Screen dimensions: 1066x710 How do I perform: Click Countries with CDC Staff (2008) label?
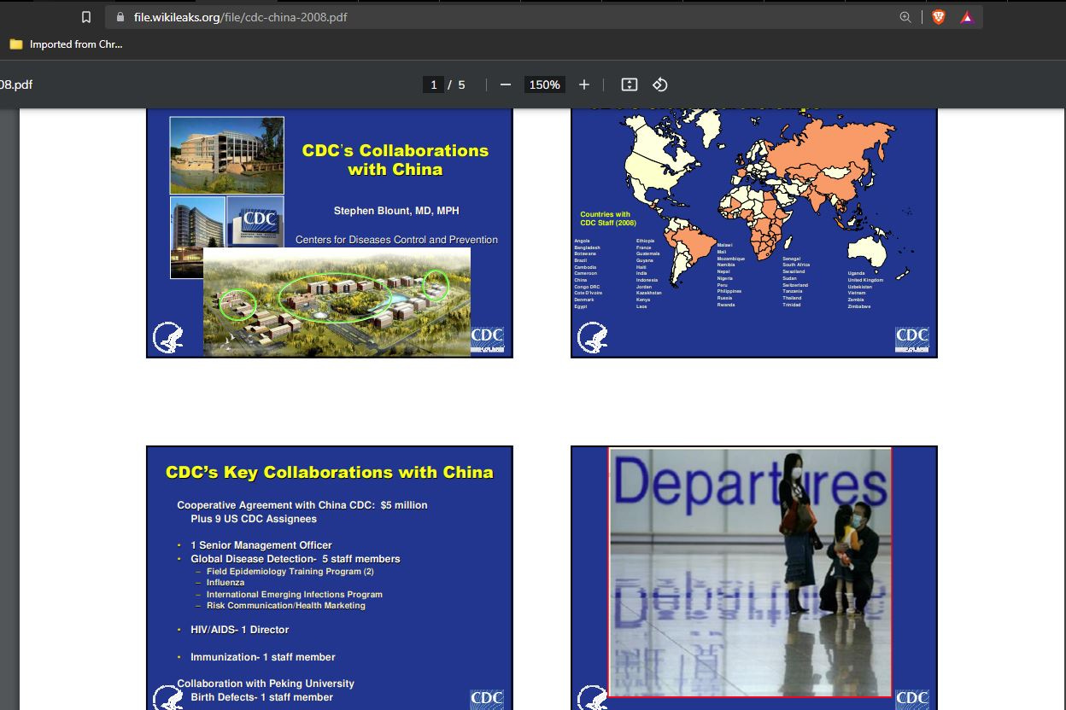pyautogui.click(x=608, y=218)
